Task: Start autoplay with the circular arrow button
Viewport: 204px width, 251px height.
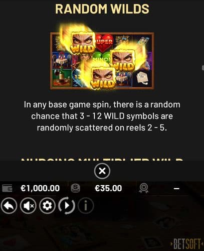Action: click(67, 206)
